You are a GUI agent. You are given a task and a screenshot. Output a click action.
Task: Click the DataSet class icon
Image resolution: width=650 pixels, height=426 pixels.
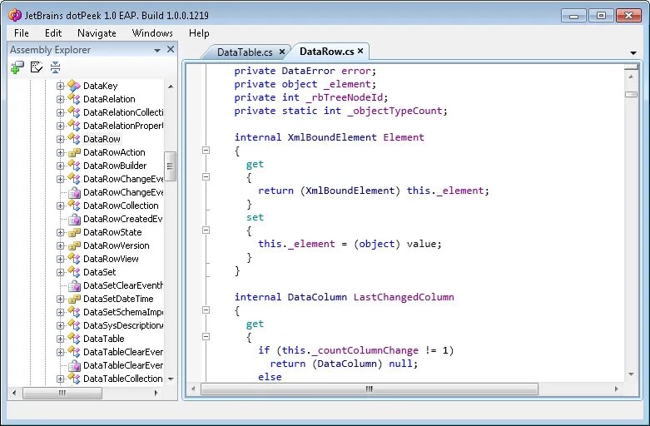[74, 272]
